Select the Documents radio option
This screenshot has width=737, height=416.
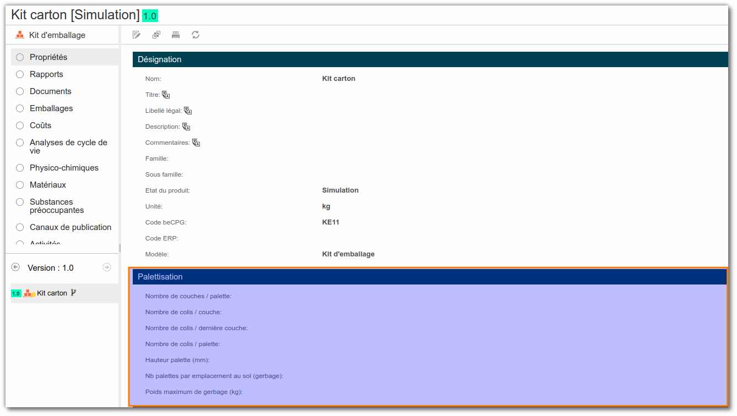[20, 91]
